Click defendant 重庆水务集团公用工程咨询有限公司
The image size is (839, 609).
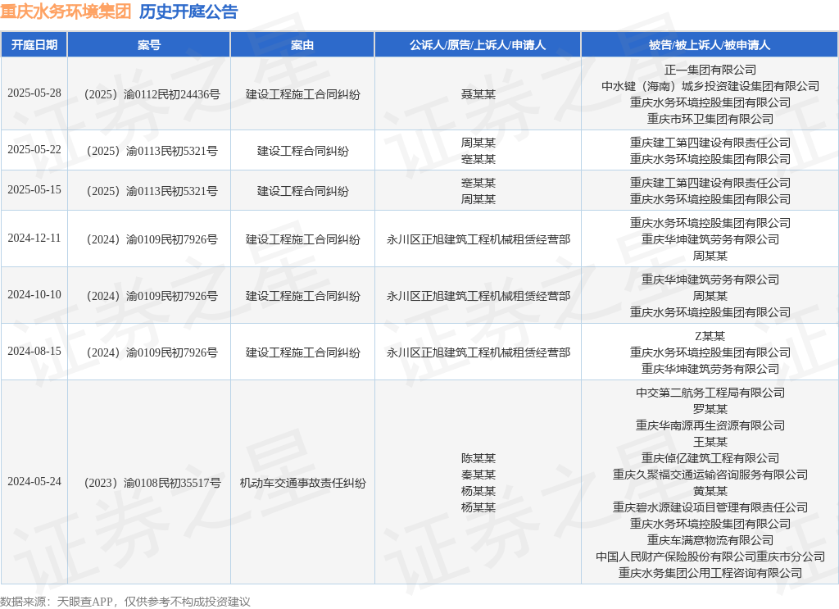pyautogui.click(x=710, y=573)
